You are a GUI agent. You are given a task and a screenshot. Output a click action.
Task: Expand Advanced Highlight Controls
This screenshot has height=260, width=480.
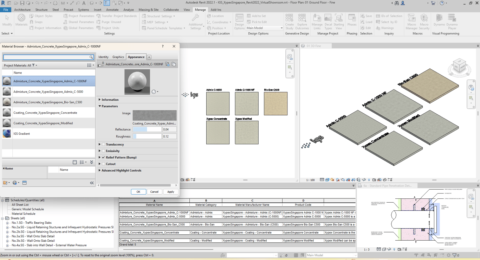pyautogui.click(x=100, y=170)
